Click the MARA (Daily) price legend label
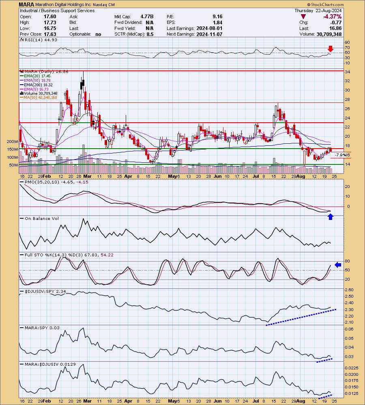Image resolution: width=365 pixels, height=405 pixels. coord(44,72)
